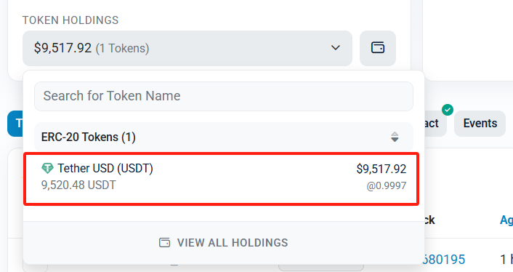Click the blue Age column header

pos(506,220)
